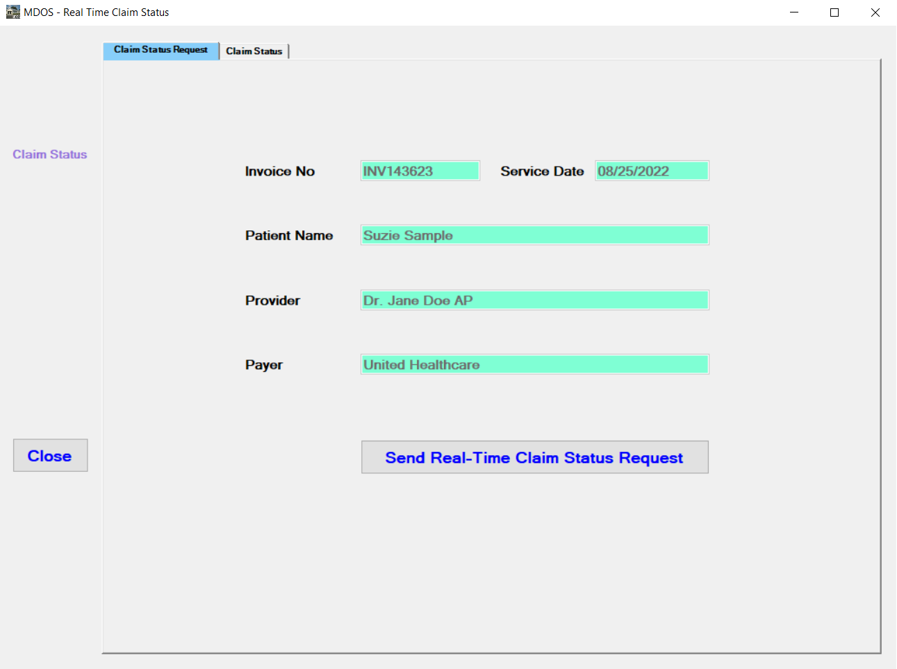This screenshot has height=669, width=897.
Task: Click the Close button in the left panel
Action: pos(50,455)
